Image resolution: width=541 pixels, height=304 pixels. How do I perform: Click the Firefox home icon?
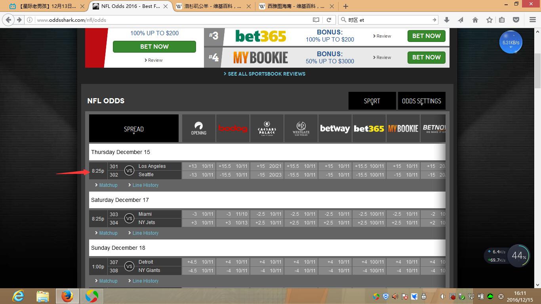point(475,20)
